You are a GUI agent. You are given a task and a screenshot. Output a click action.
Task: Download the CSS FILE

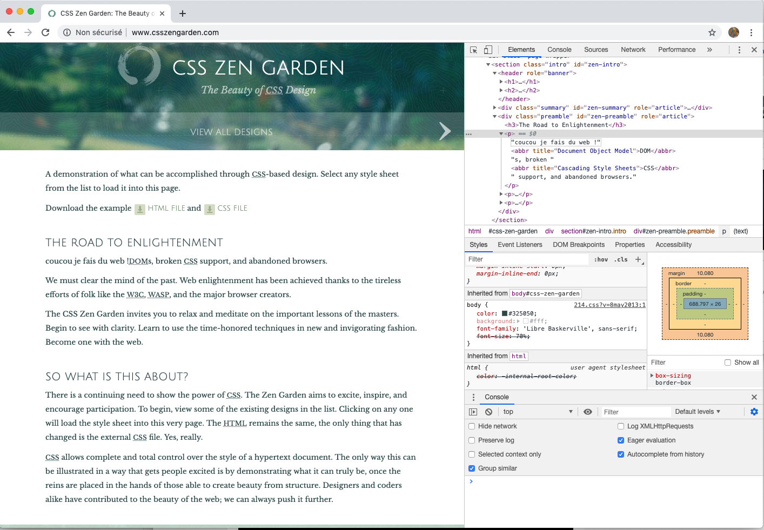tap(231, 208)
